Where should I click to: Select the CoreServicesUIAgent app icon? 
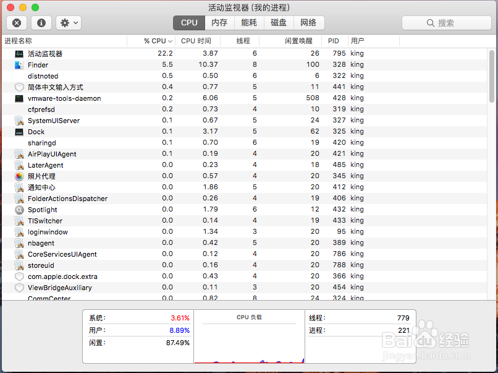click(19, 254)
